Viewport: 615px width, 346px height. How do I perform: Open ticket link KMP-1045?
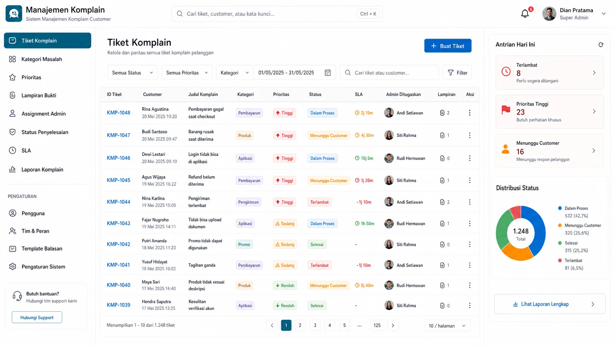pyautogui.click(x=118, y=180)
